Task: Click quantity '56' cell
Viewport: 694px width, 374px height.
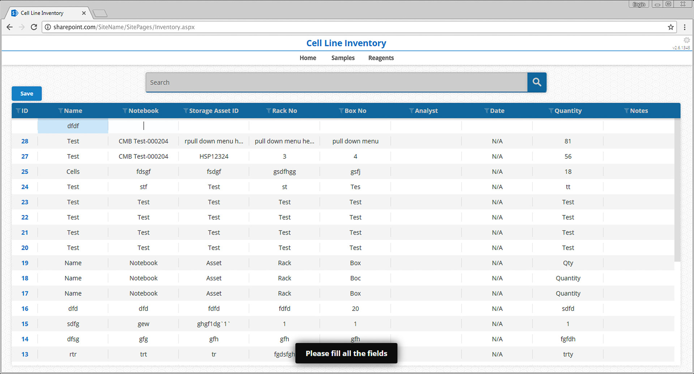Action: click(568, 156)
